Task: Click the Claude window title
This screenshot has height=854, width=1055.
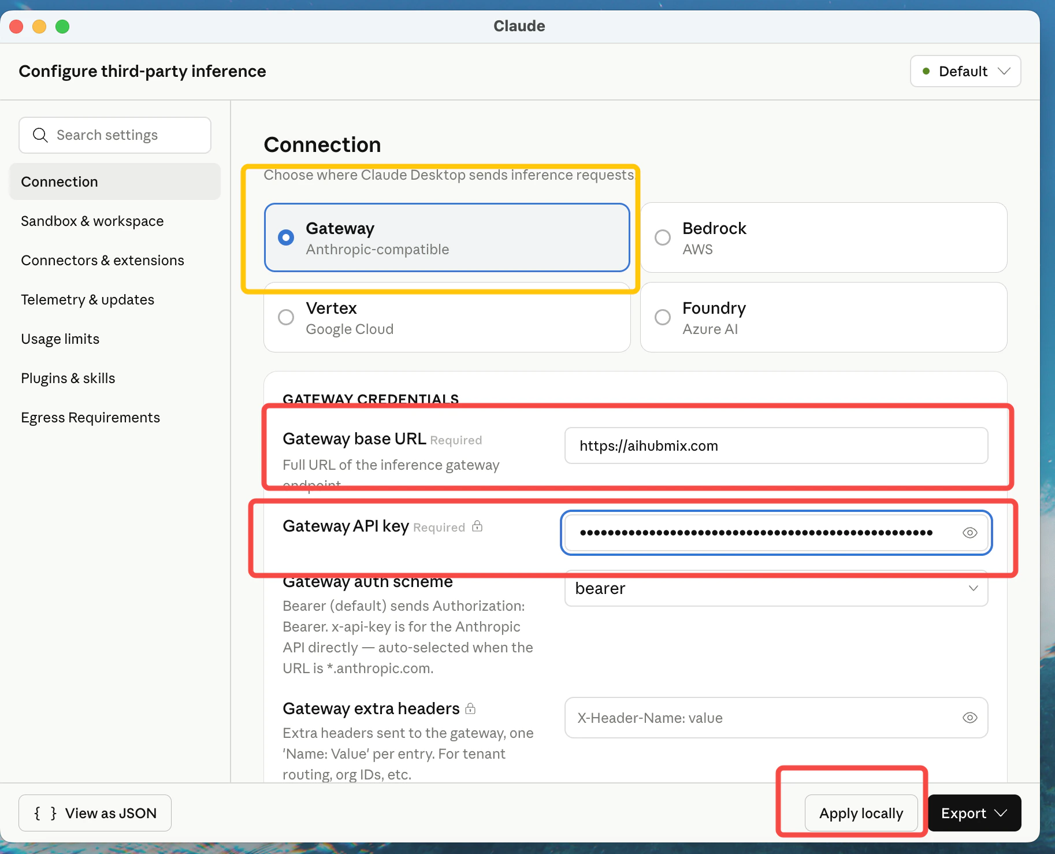Action: 519,26
